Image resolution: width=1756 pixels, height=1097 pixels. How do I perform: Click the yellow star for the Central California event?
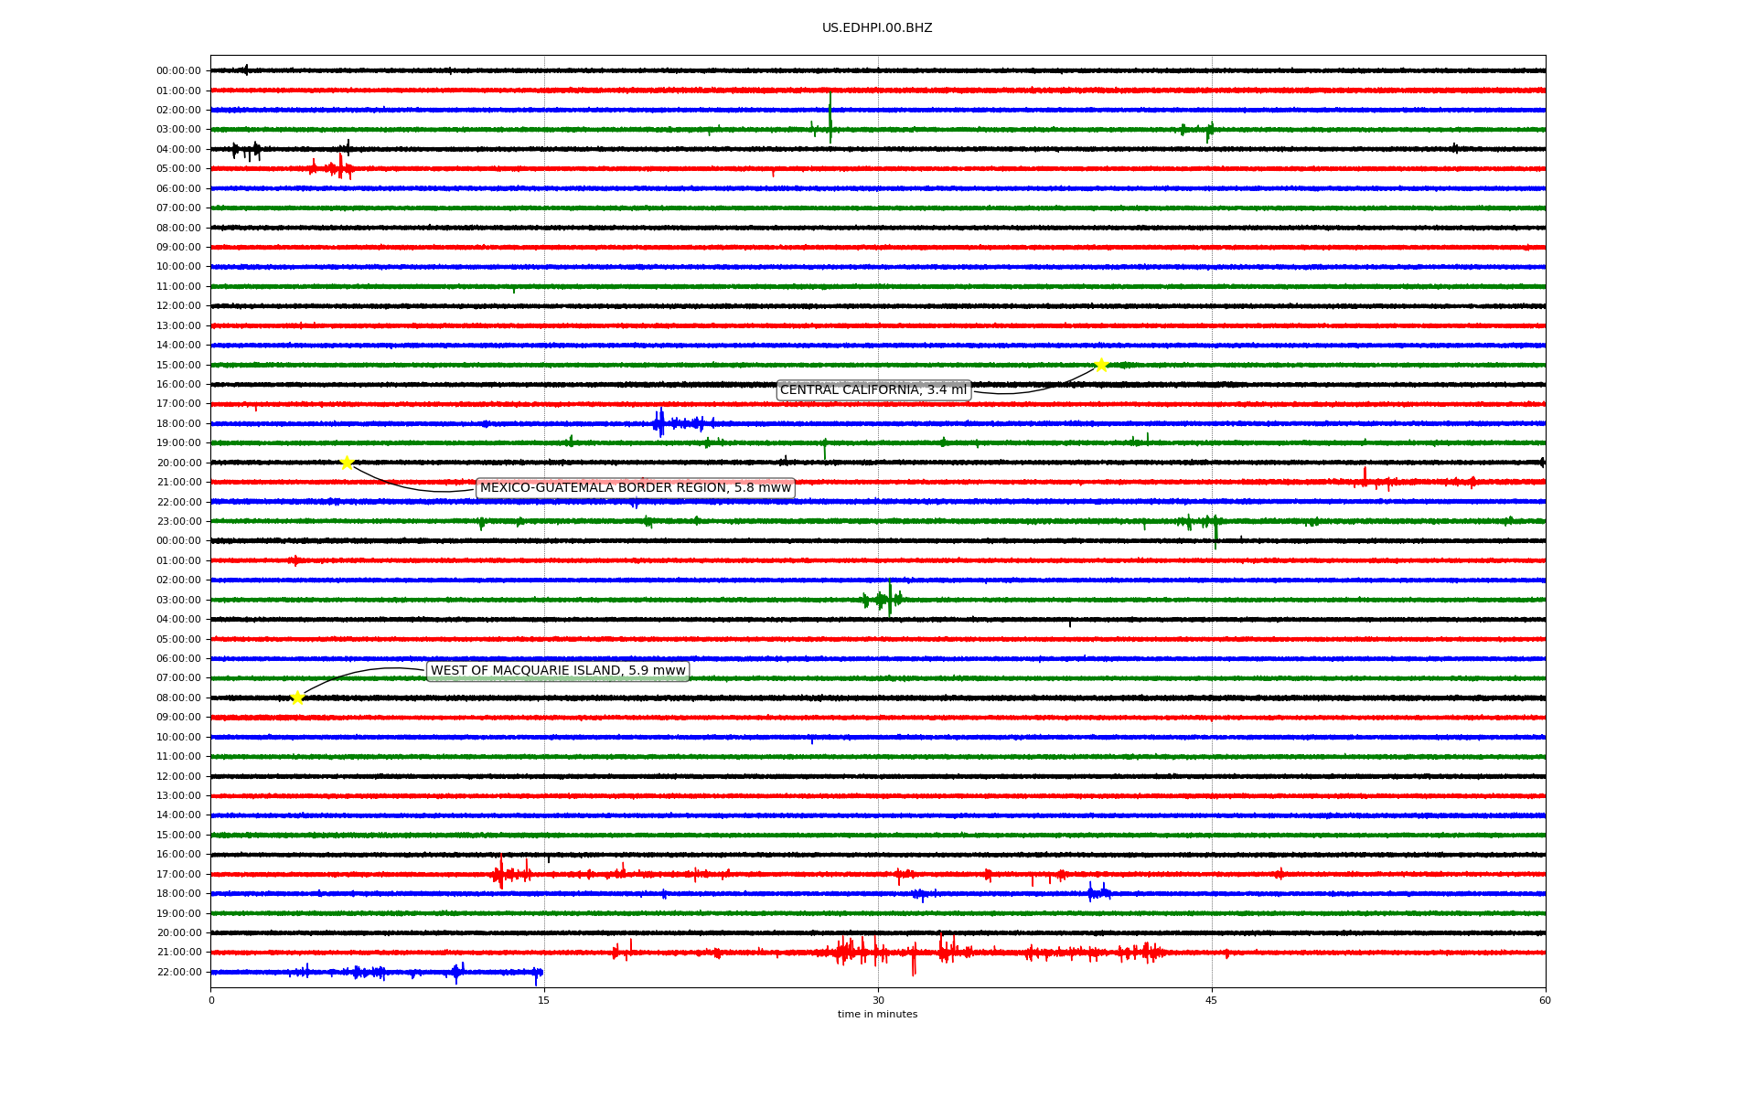point(1101,365)
